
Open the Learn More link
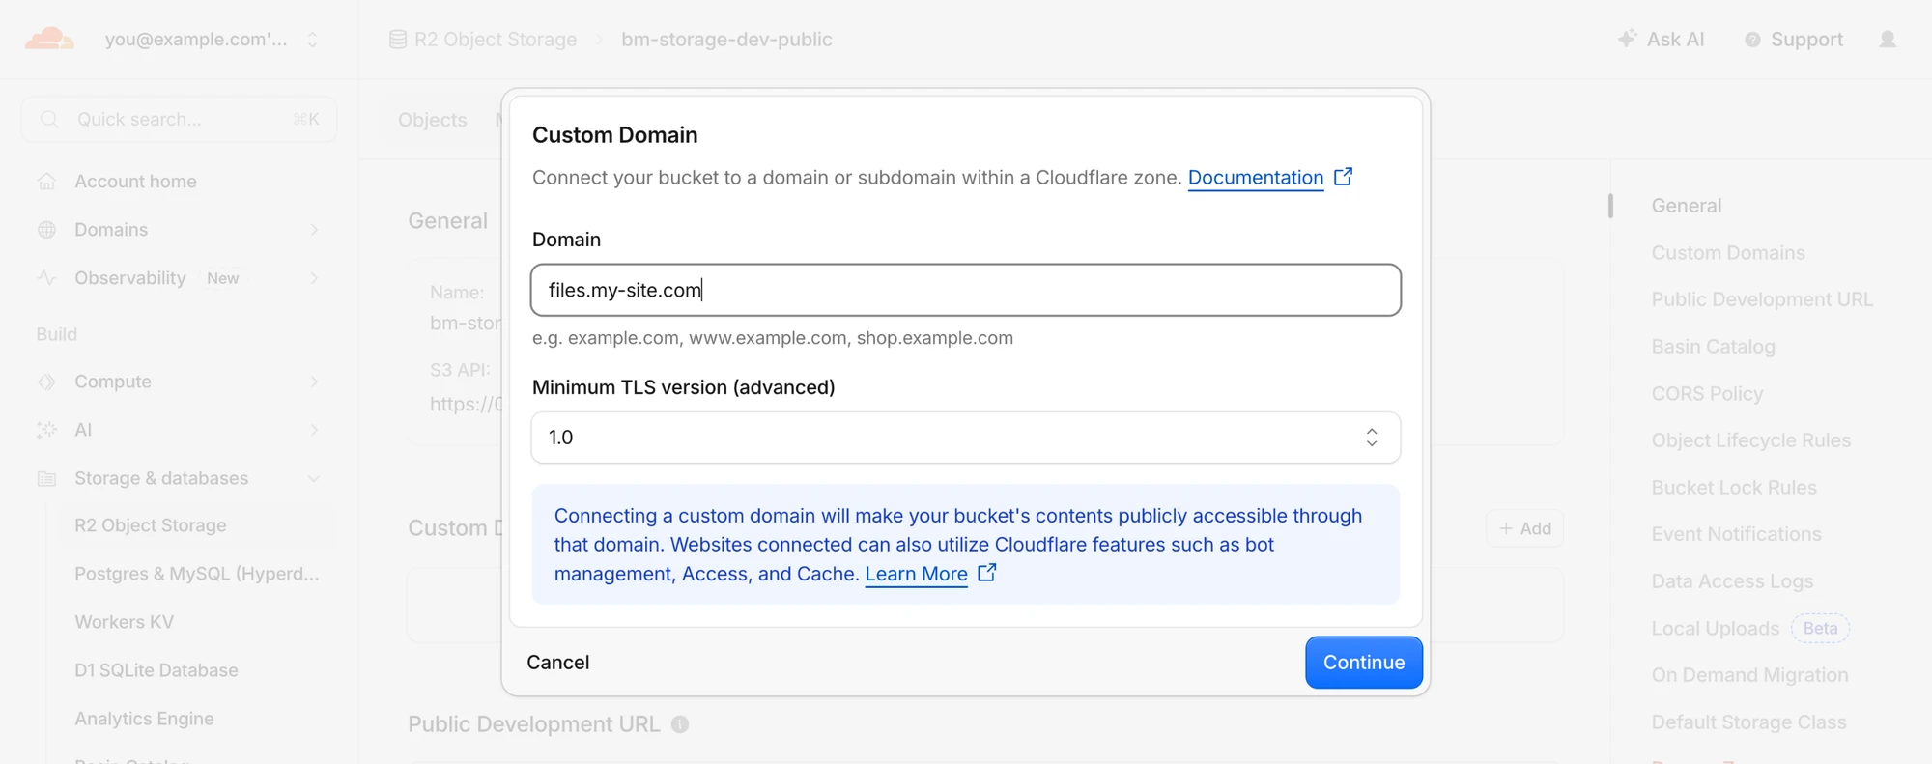pos(916,574)
